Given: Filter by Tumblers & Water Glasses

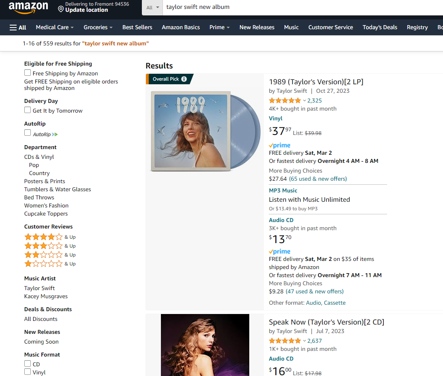Looking at the screenshot, I should tap(58, 190).
